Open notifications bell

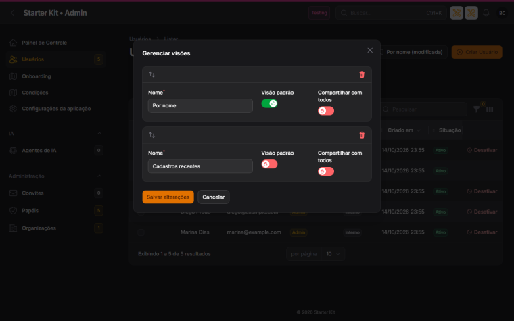pyautogui.click(x=486, y=13)
